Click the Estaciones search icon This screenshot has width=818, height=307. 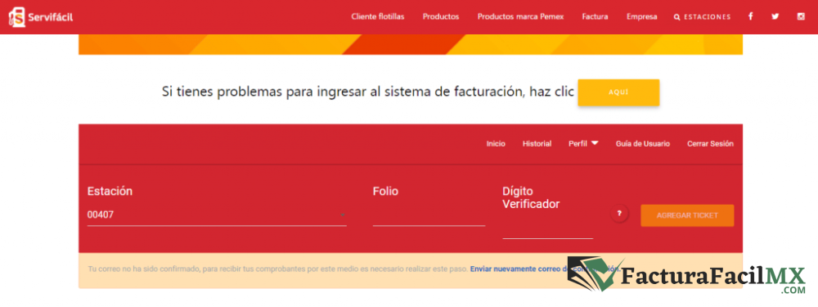[x=676, y=17]
